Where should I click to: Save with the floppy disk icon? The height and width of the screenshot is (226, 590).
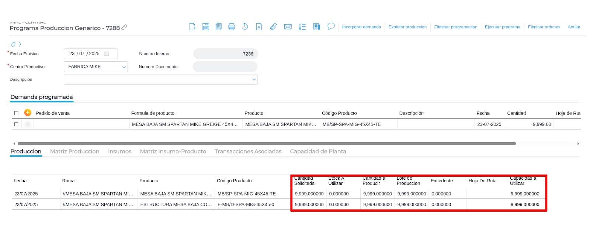[206, 27]
